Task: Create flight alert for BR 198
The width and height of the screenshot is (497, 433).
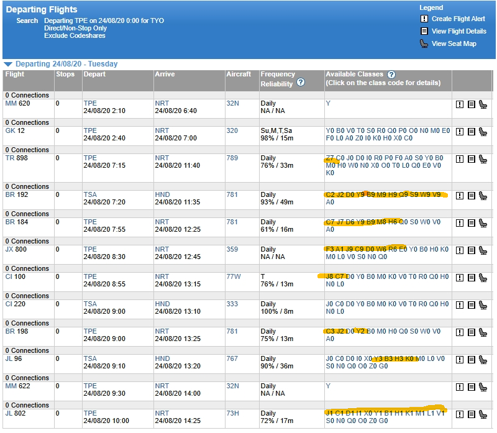Action: pyautogui.click(x=460, y=332)
